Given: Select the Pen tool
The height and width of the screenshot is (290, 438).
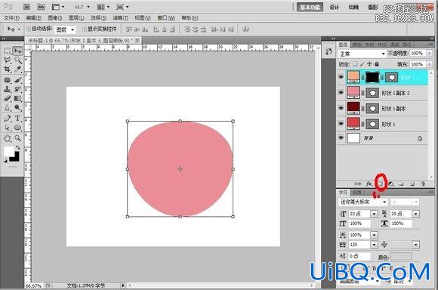Looking at the screenshot, I should pyautogui.click(x=8, y=118).
